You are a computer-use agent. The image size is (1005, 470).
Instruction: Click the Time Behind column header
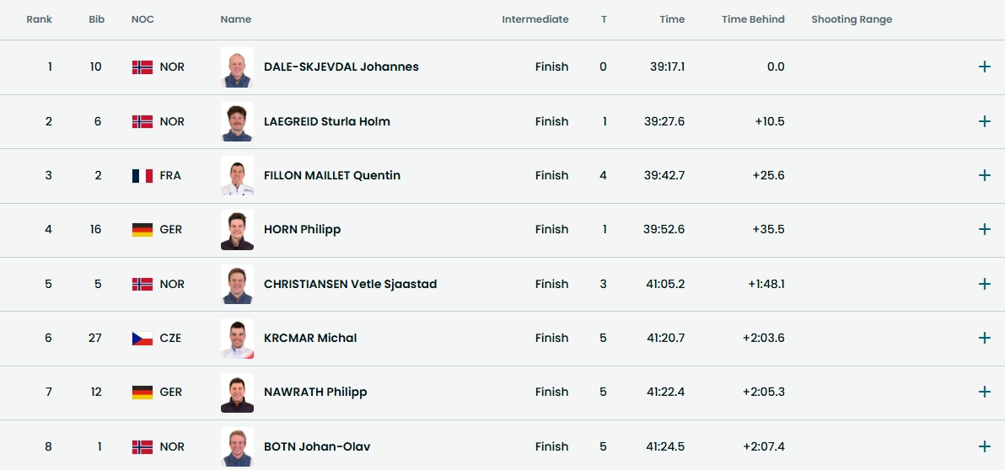tap(753, 19)
